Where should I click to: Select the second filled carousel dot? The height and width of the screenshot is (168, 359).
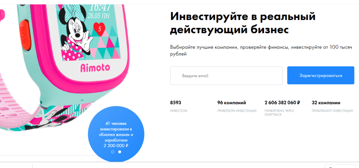click(120, 152)
